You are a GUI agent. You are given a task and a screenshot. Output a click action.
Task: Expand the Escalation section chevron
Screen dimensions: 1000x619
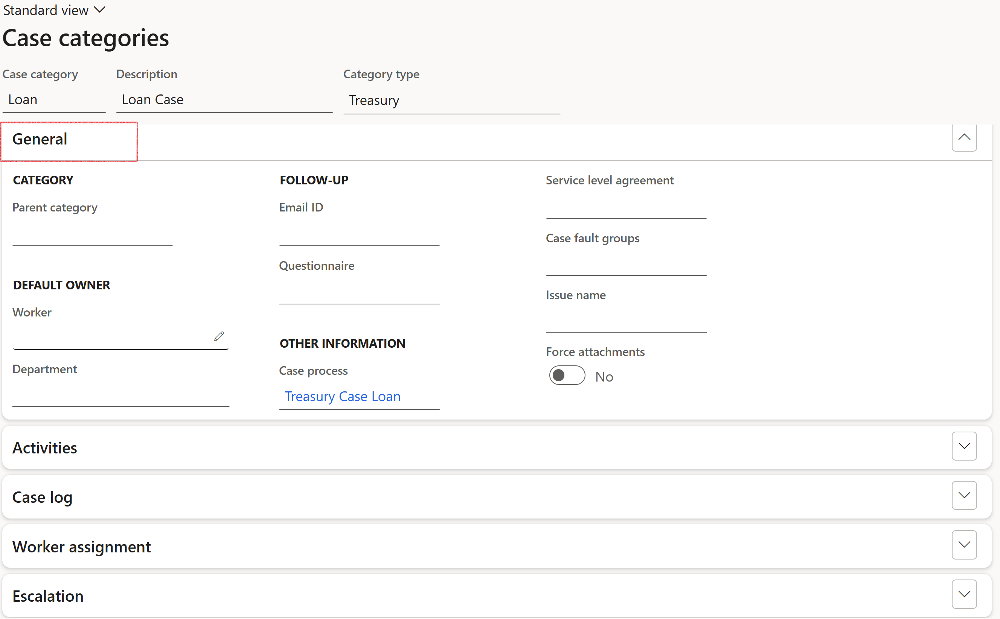pos(963,594)
